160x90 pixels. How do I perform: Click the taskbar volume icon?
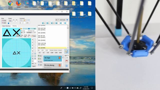75,88
